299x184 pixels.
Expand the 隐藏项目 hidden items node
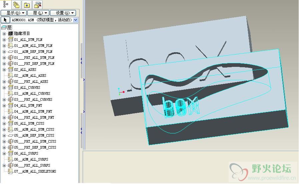tap(4, 34)
